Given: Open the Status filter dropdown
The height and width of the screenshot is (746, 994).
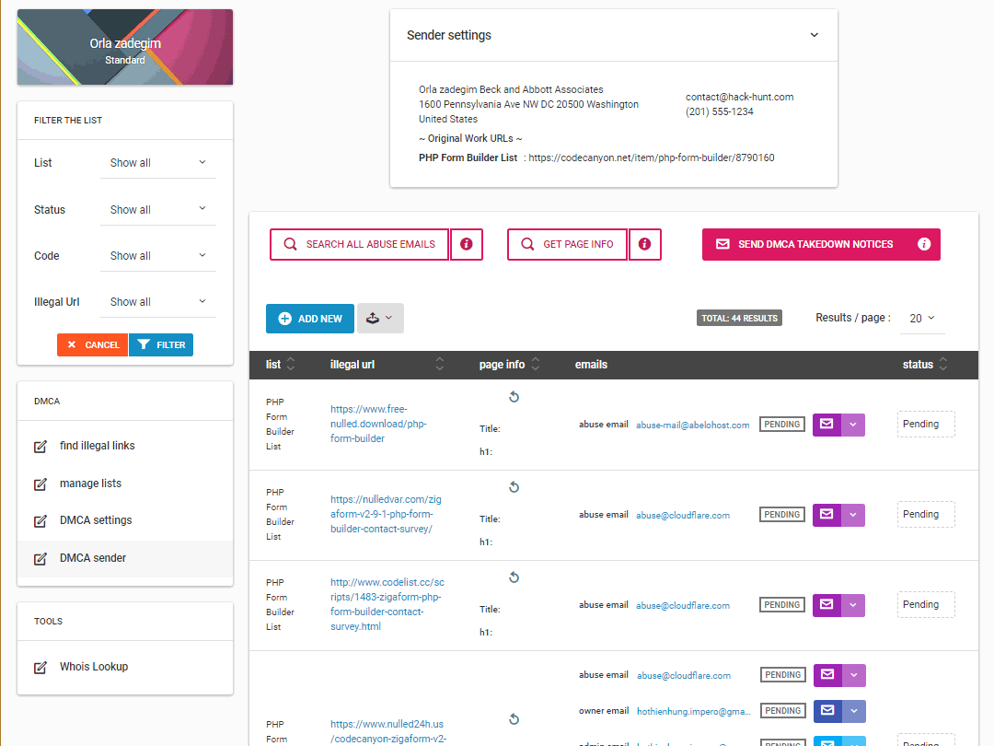Looking at the screenshot, I should pyautogui.click(x=158, y=210).
